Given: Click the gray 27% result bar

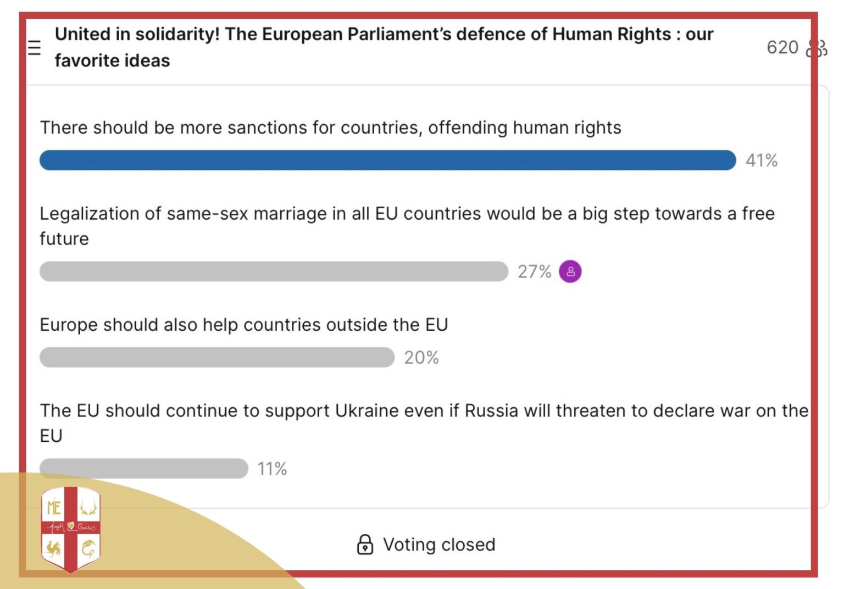Looking at the screenshot, I should (274, 271).
